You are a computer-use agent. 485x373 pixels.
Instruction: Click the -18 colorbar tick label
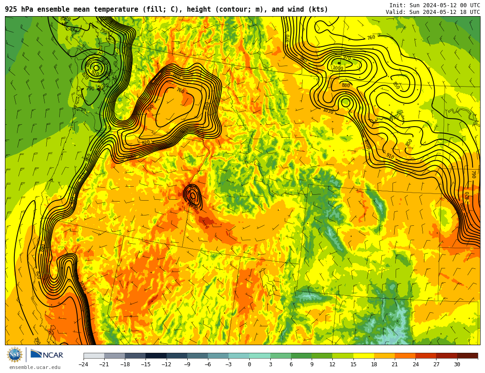click(125, 364)
